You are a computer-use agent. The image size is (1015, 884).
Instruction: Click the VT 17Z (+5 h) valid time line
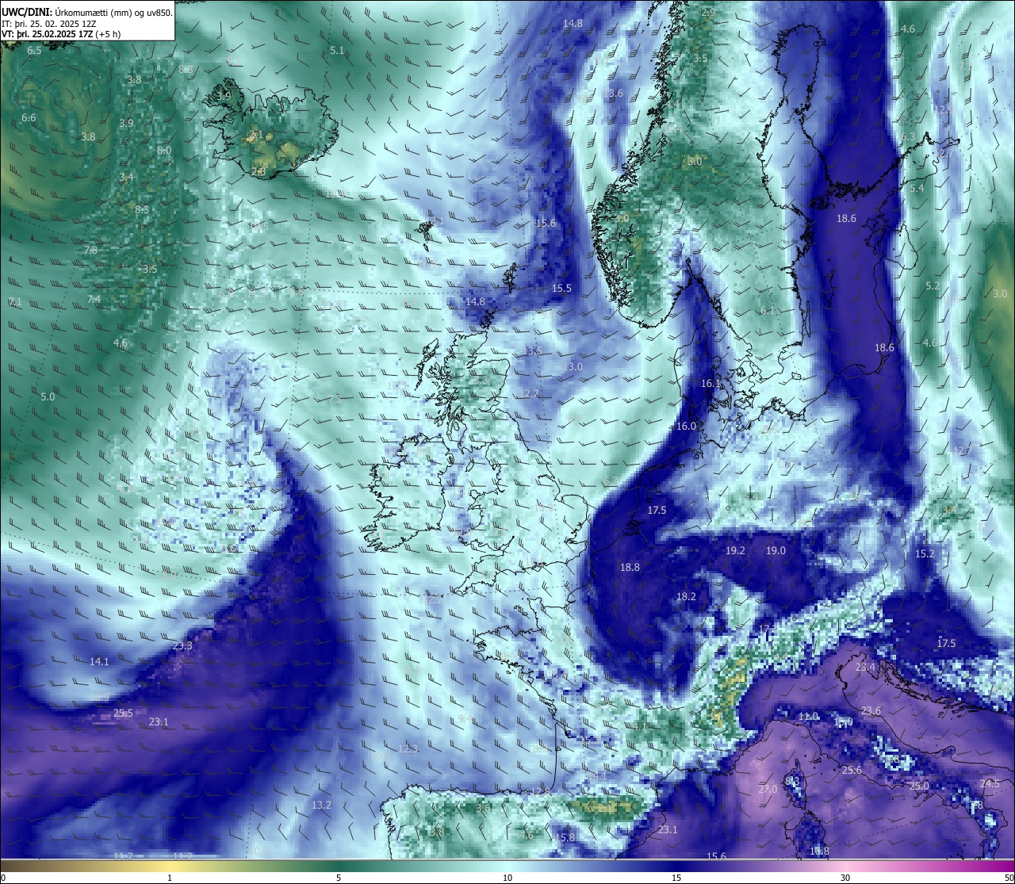click(62, 34)
